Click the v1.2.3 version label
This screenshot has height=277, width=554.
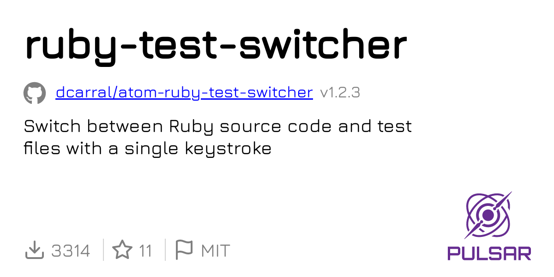click(x=340, y=93)
